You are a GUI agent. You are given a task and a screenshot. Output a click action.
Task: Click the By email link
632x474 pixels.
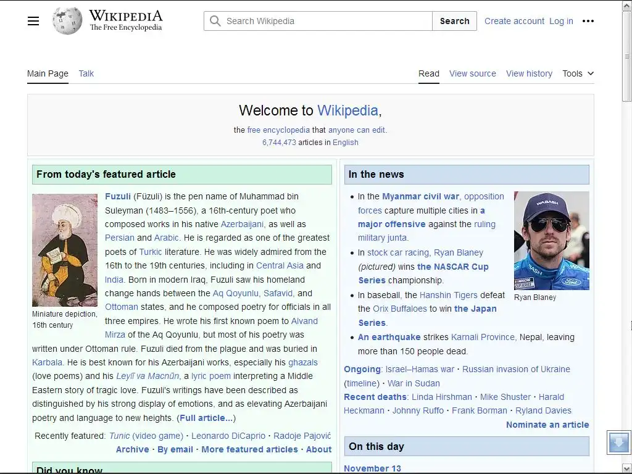(175, 449)
